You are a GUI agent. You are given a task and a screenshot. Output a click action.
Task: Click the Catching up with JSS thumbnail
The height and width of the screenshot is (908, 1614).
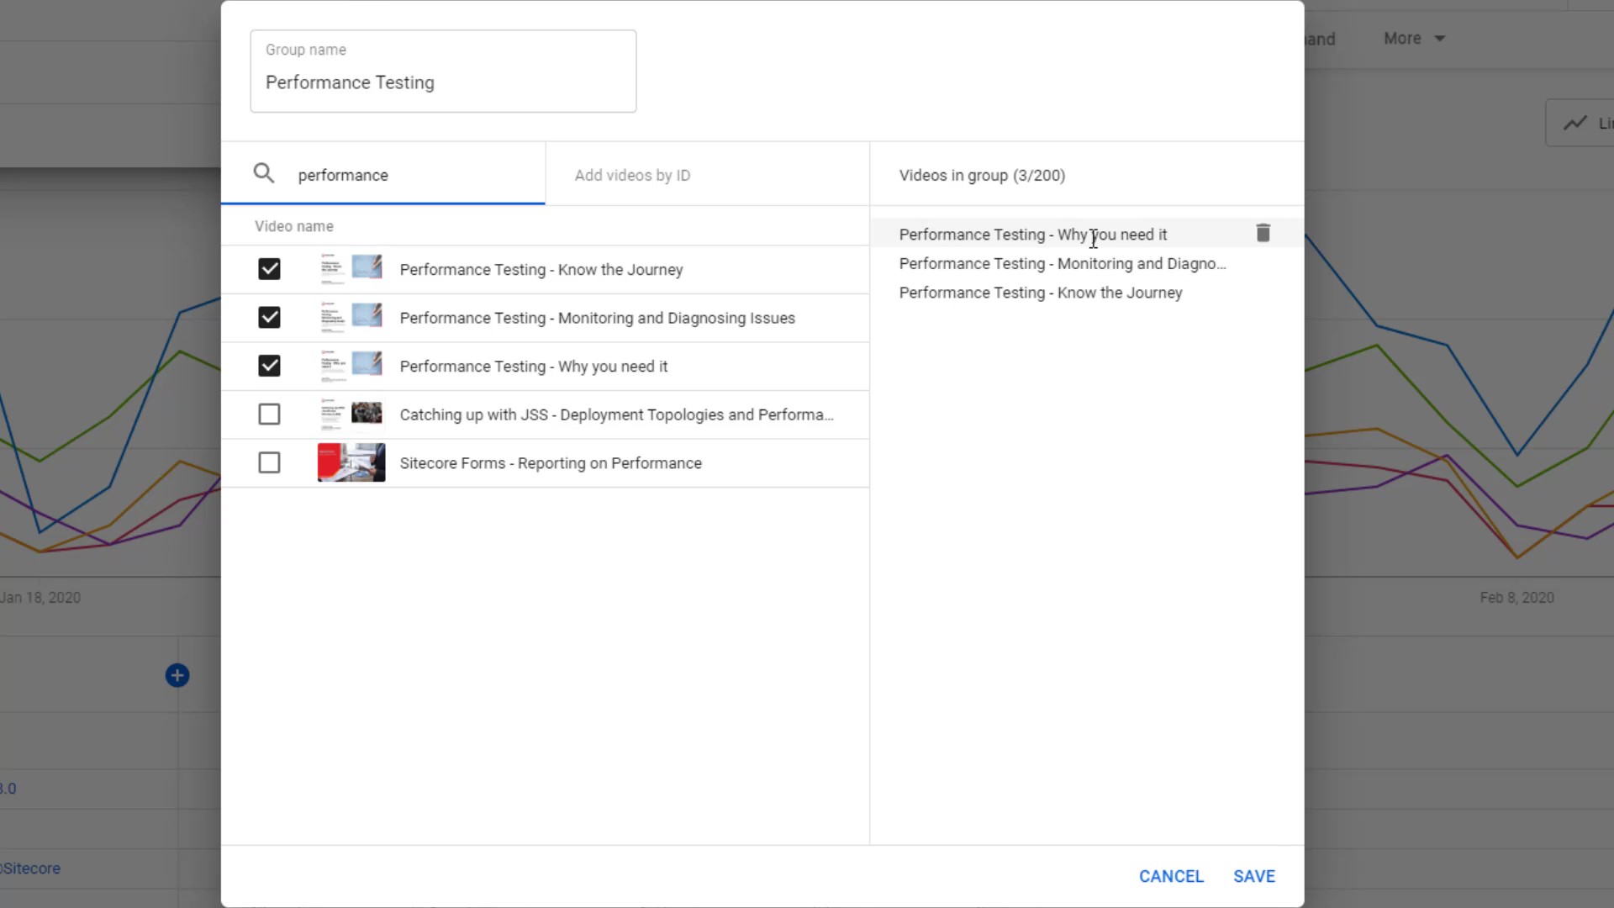click(x=351, y=414)
